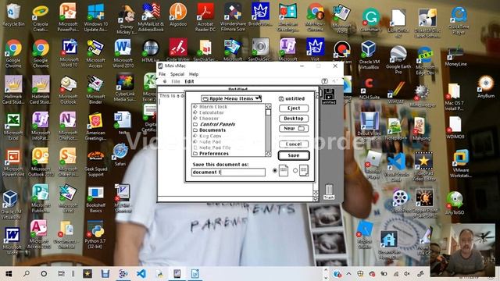Image resolution: width=500 pixels, height=281 pixels.
Task: Click file list scroll-down arrow
Action: (268, 154)
